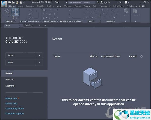
Task: Switch to the Insert ribbon tab
Action: (x=20, y=6)
